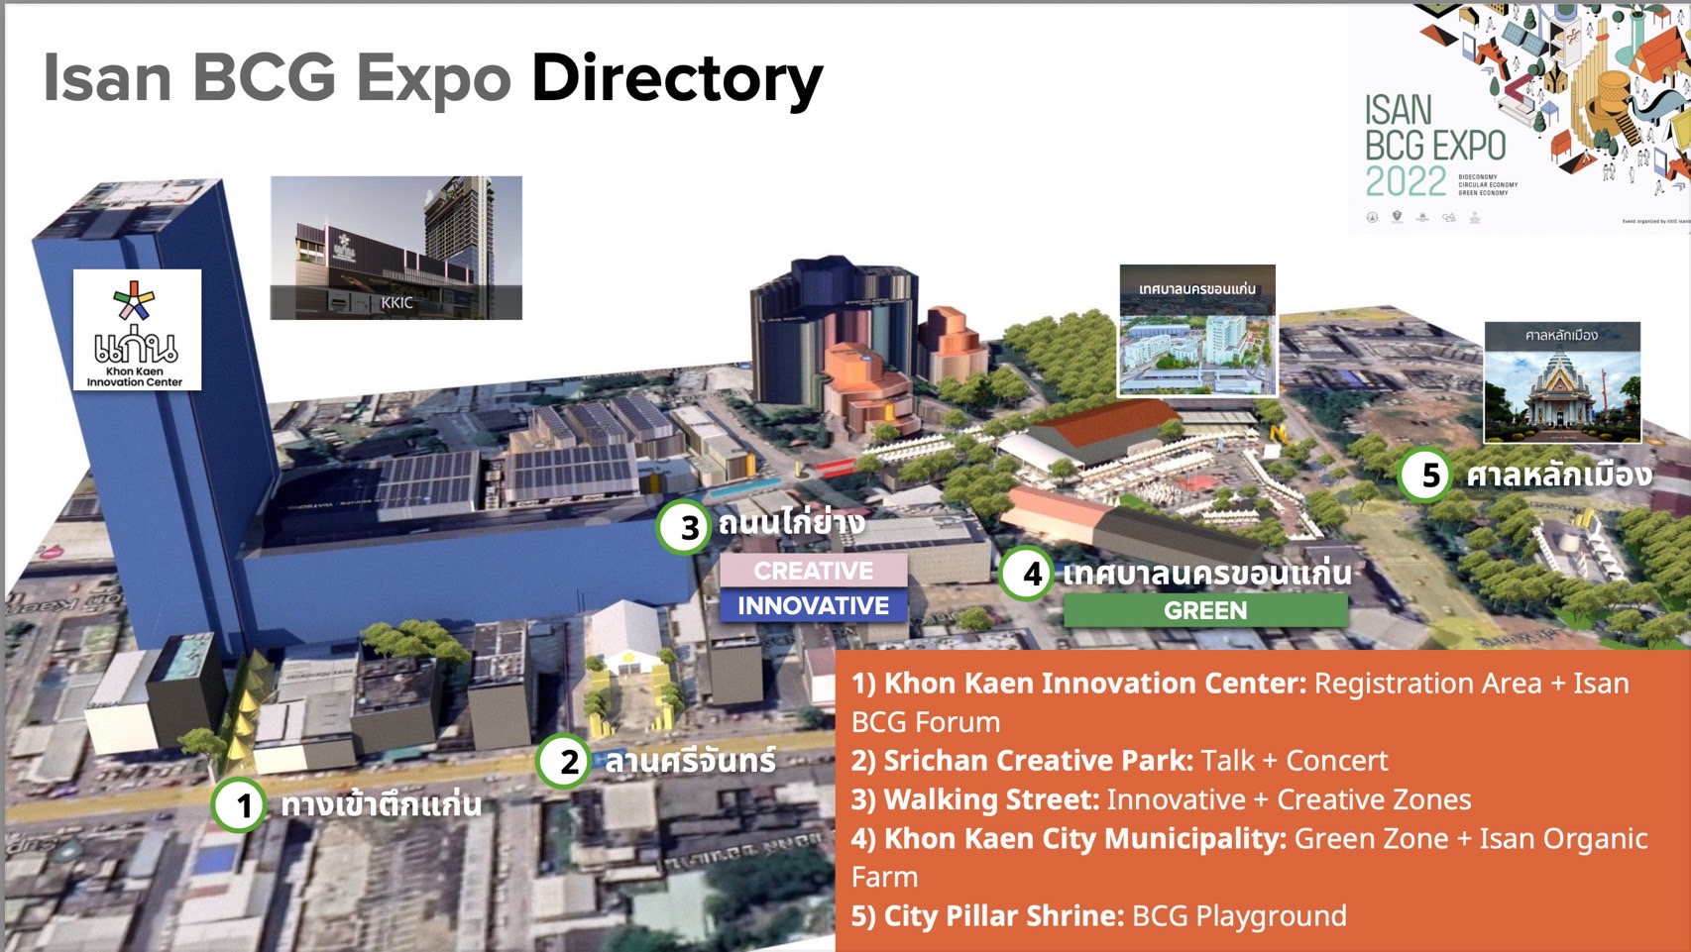Click the Isan BCG Expo 2022 logo

[1519, 118]
